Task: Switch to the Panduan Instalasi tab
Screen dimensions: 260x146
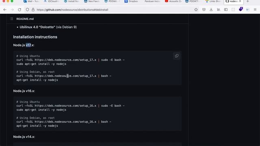Action: 153,1
